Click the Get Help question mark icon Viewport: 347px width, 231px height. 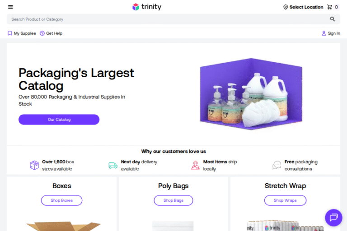[42, 33]
